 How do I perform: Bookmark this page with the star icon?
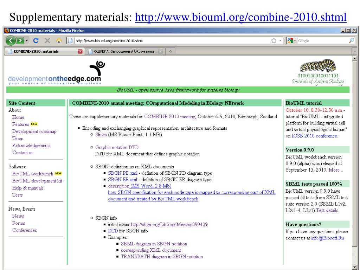click(x=274, y=41)
